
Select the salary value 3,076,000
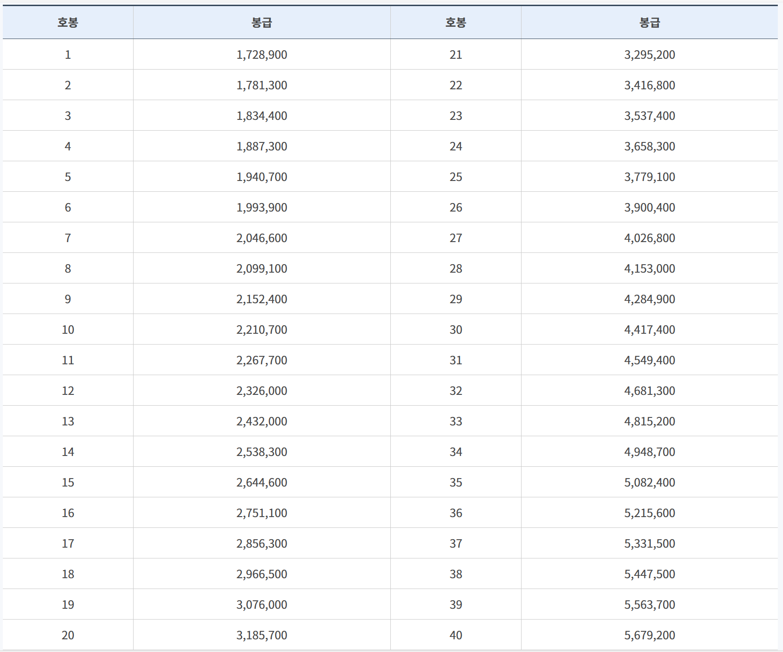pos(261,605)
